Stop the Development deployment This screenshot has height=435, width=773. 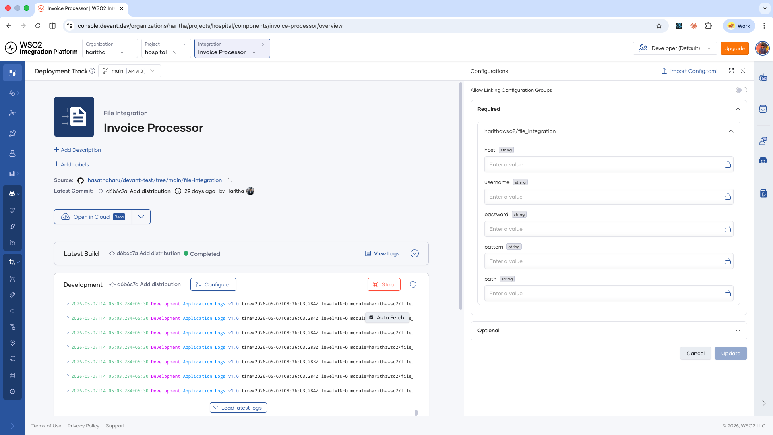pos(384,284)
